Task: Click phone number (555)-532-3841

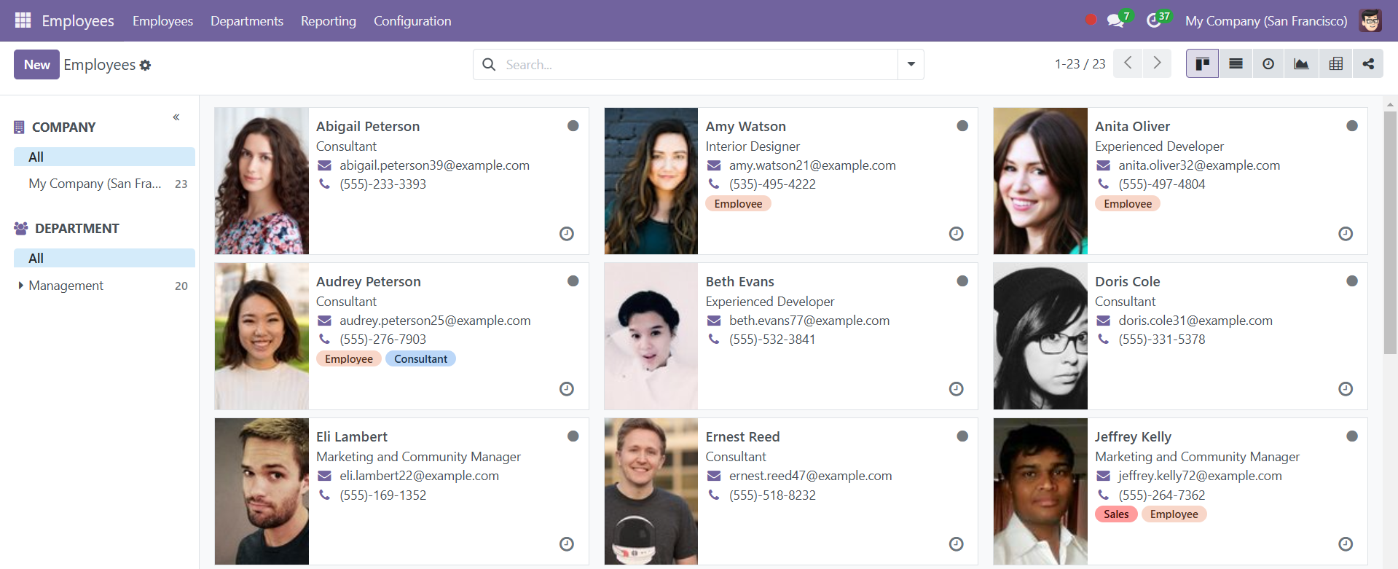Action: coord(772,340)
